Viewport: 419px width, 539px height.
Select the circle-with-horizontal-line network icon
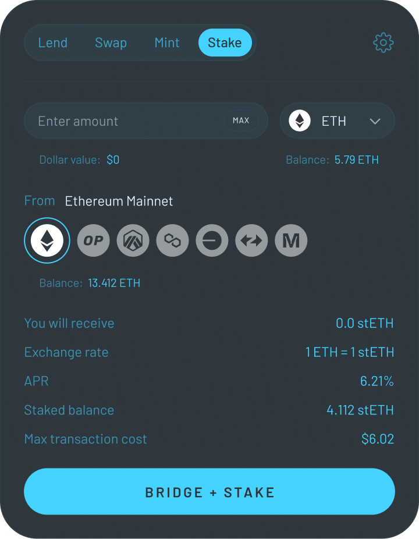tap(212, 240)
